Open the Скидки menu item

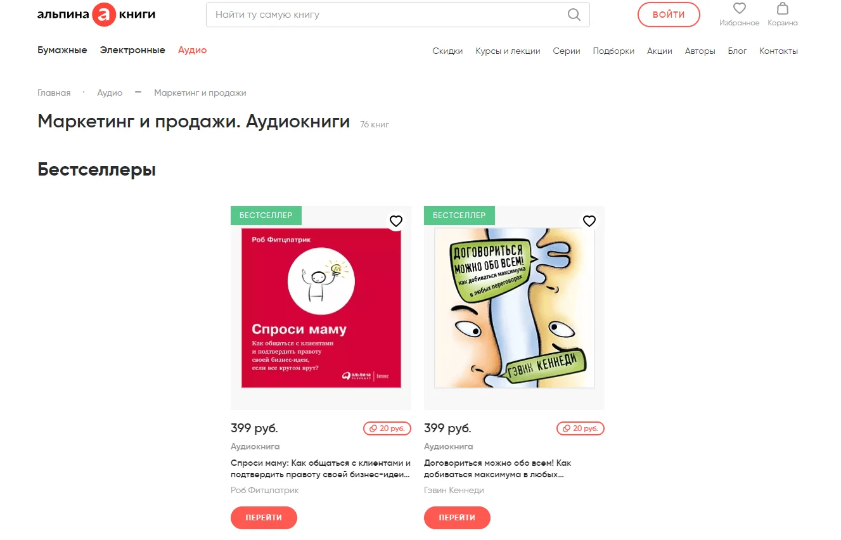pos(447,51)
